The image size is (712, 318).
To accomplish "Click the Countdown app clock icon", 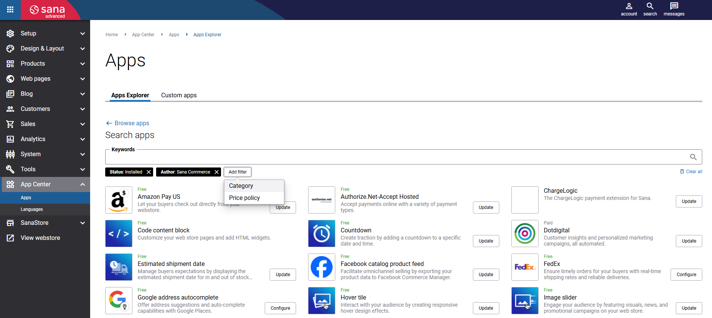I will 321,234.
